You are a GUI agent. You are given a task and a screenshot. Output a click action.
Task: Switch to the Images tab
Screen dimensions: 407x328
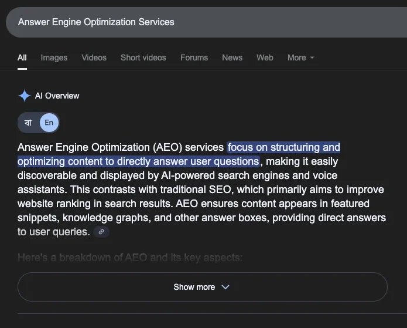tap(54, 58)
